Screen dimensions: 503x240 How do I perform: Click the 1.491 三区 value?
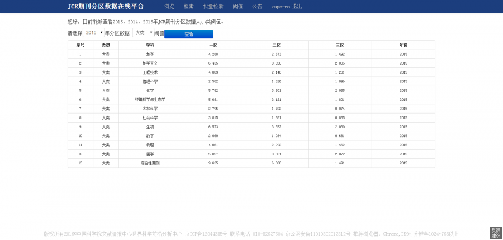click(x=340, y=163)
